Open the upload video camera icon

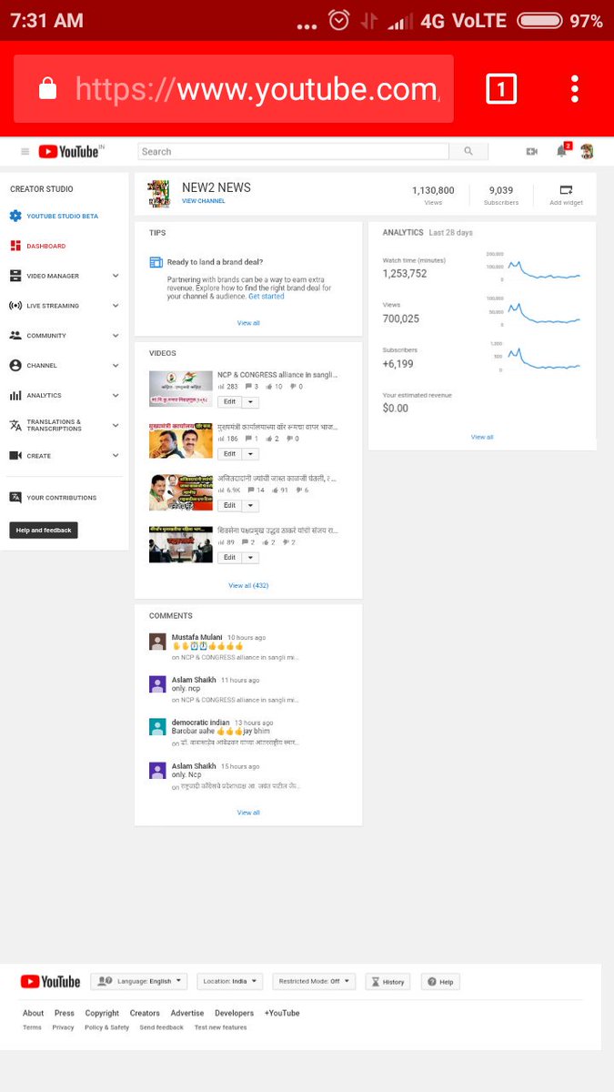pyautogui.click(x=532, y=152)
